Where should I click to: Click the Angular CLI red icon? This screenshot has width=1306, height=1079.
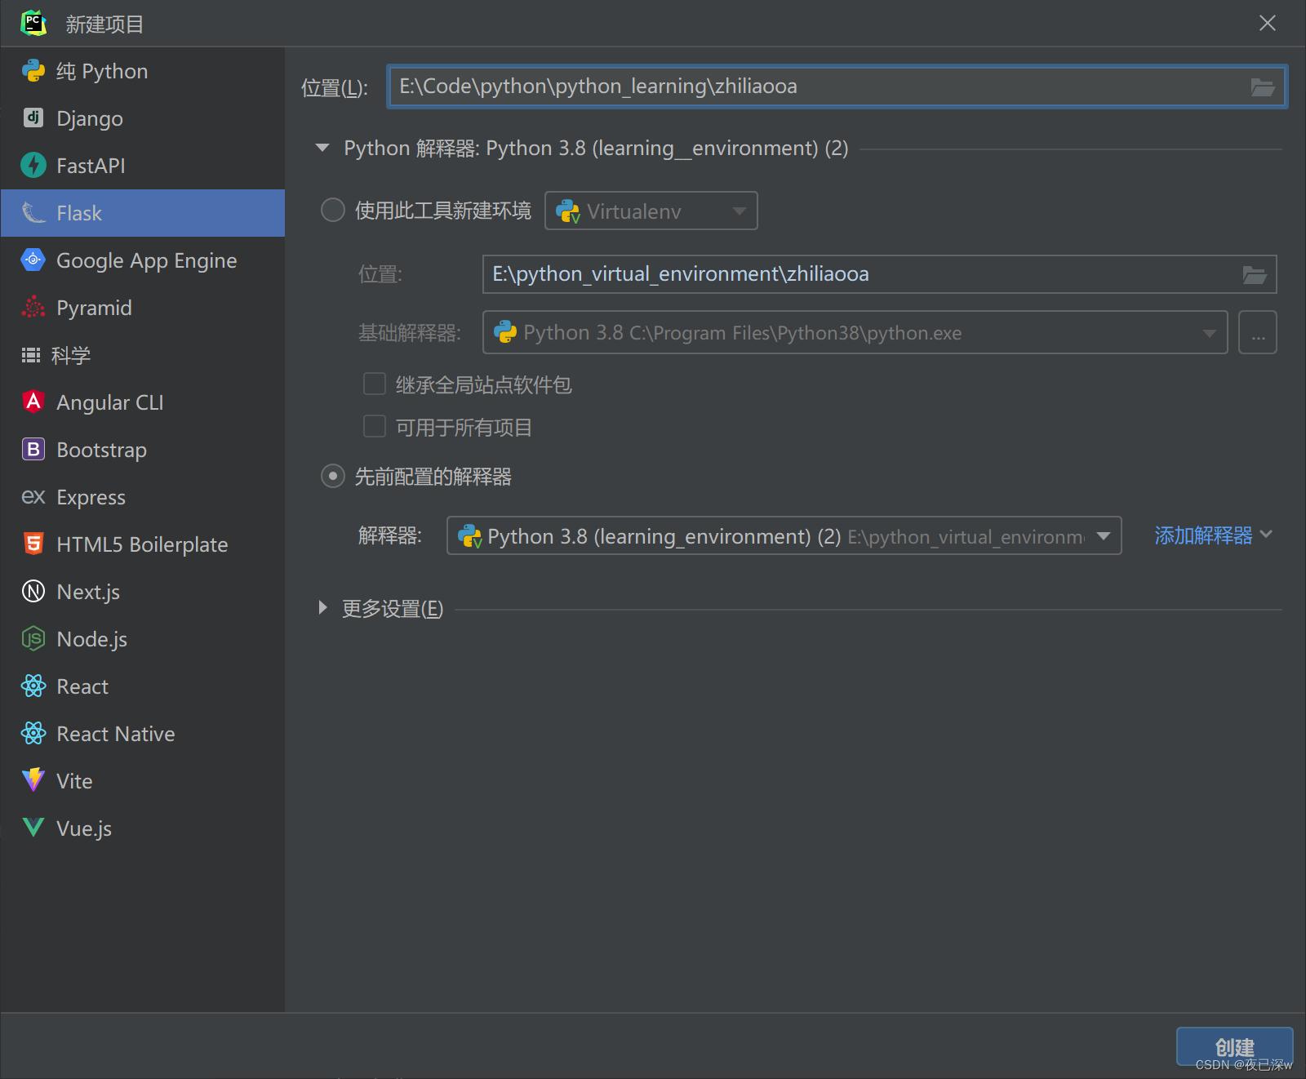tap(33, 402)
